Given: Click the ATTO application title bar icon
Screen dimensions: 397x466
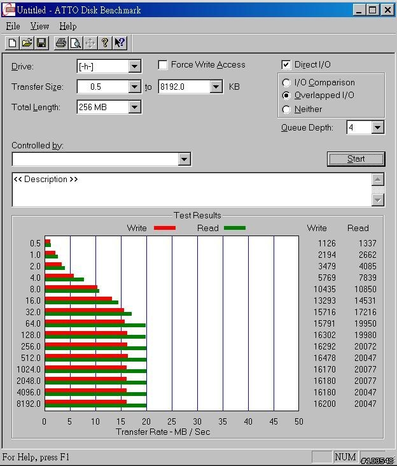Looking at the screenshot, I should (x=8, y=10).
